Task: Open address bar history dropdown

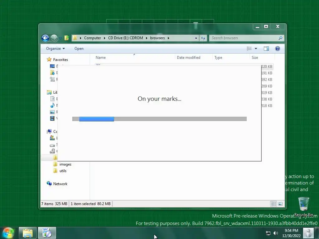Action: (196, 38)
